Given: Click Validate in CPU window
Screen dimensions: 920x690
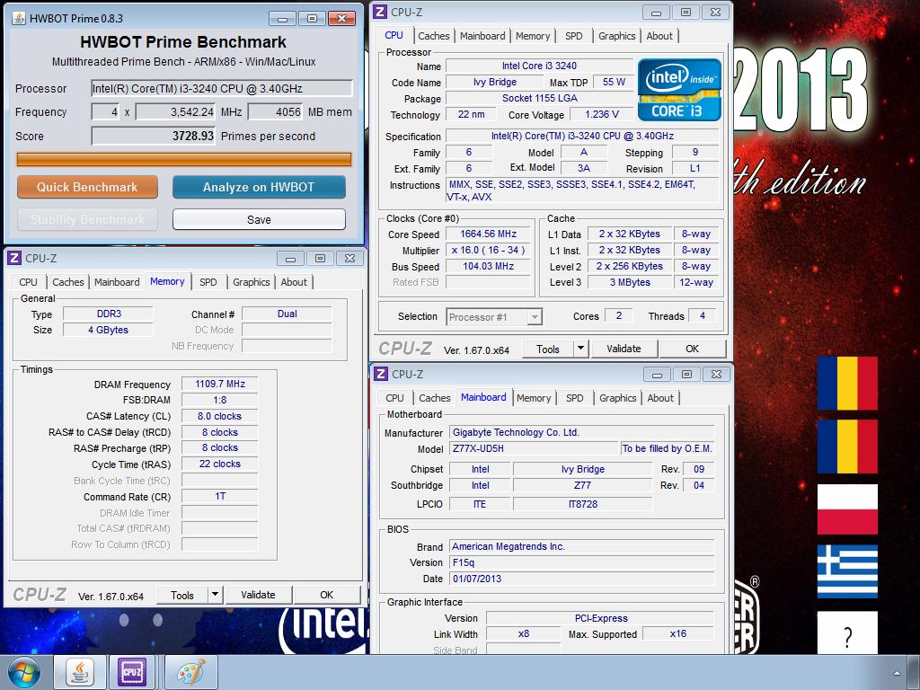Looking at the screenshot, I should point(624,349).
